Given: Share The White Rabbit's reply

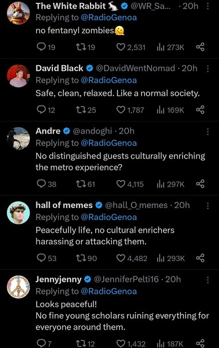Looking at the screenshot, I should 200,47.
